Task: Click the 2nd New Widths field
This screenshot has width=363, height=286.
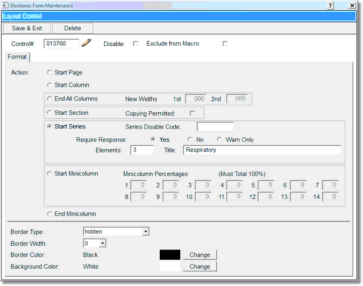Action: pos(237,99)
